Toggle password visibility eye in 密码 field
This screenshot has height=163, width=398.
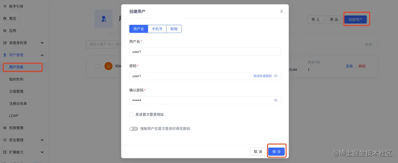pos(276,76)
